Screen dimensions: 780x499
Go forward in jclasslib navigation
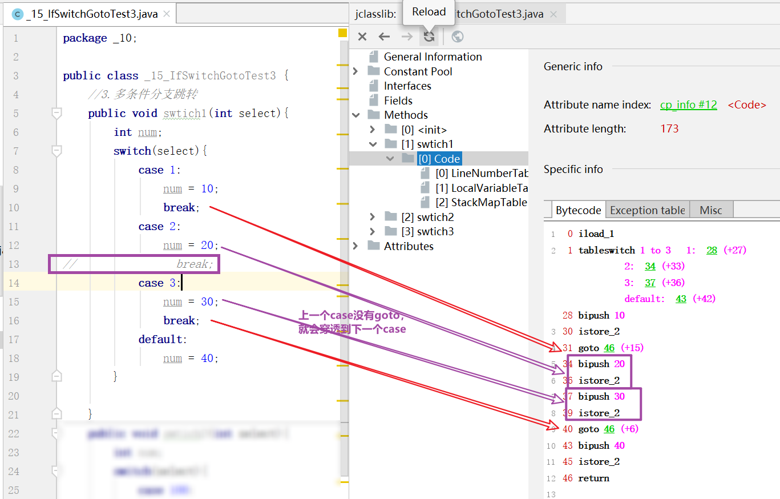pyautogui.click(x=407, y=37)
